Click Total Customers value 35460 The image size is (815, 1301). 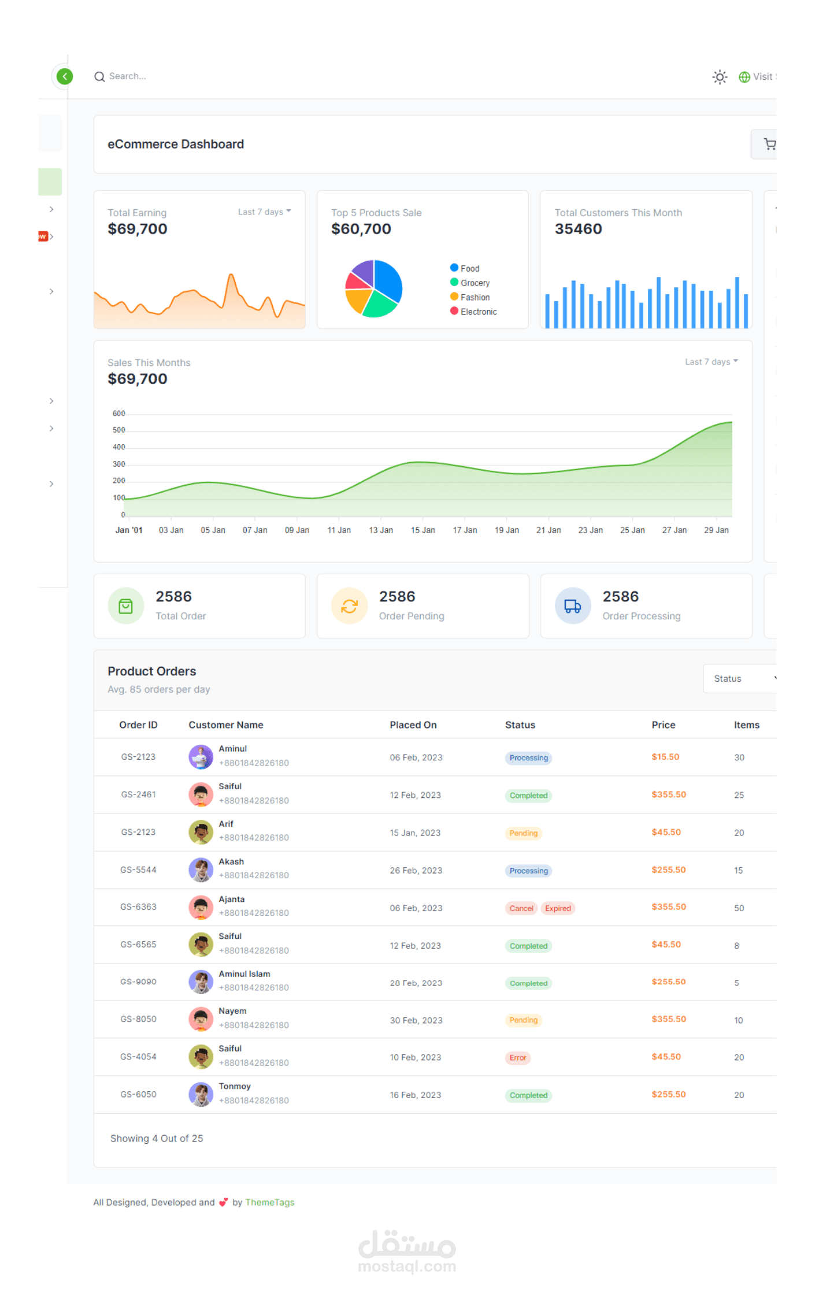coord(579,229)
